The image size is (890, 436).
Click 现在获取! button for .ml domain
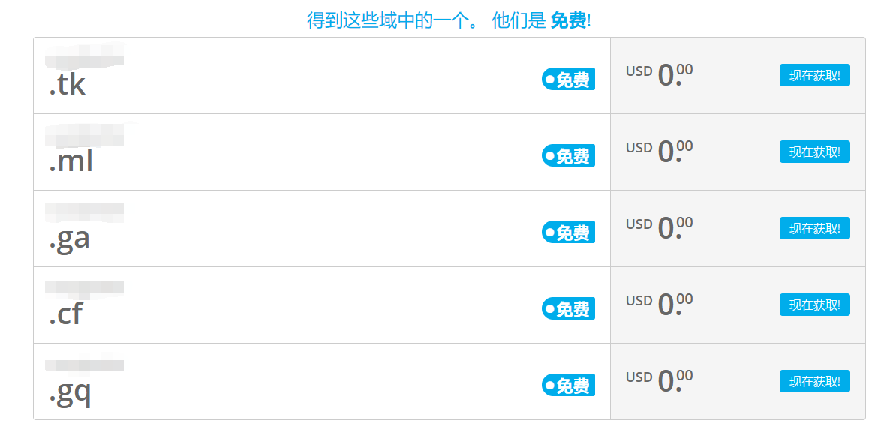click(814, 152)
